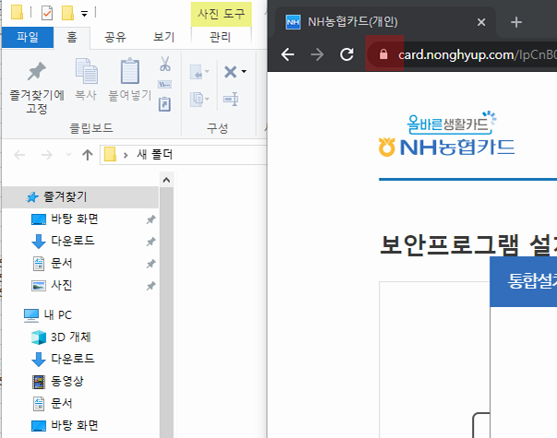Open the 관리 tab under 사진 도구
This screenshot has height=438, width=557.
coord(221,37)
